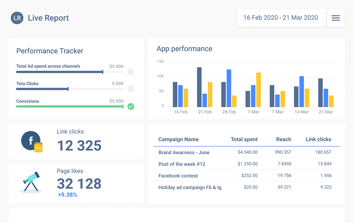Sort the table by Total spent column

244,139
